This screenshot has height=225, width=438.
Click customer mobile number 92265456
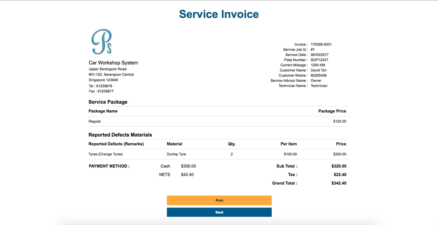click(x=318, y=76)
